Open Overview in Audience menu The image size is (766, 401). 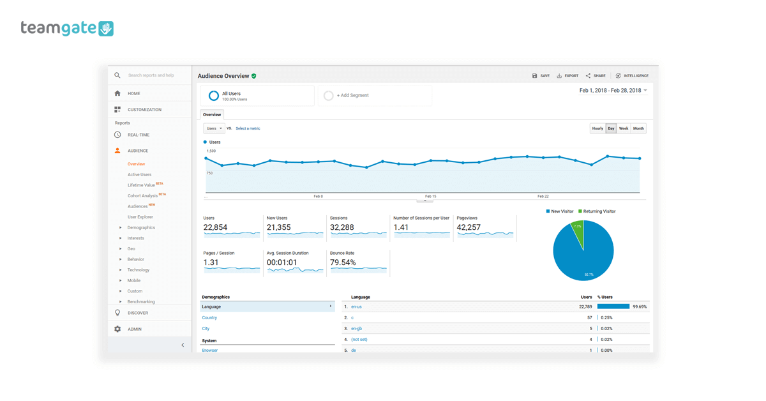tap(136, 164)
